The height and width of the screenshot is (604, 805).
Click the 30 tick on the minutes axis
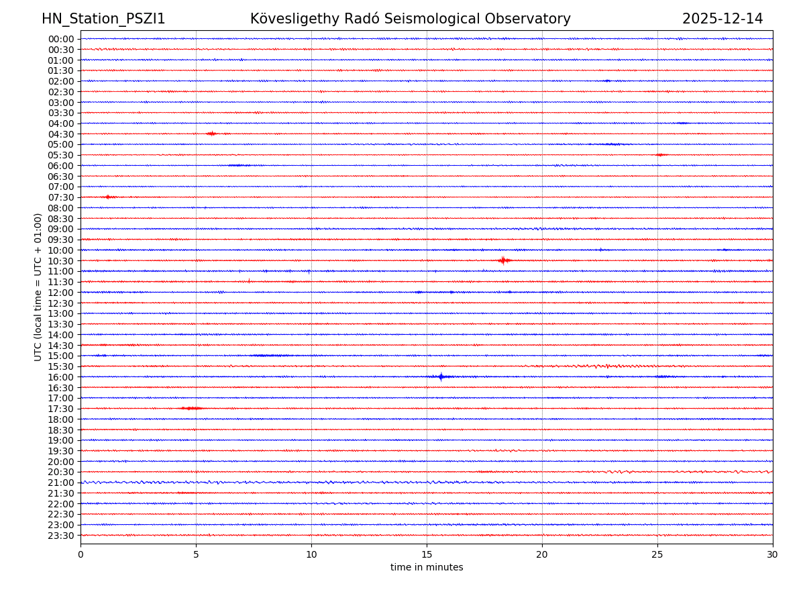click(772, 554)
